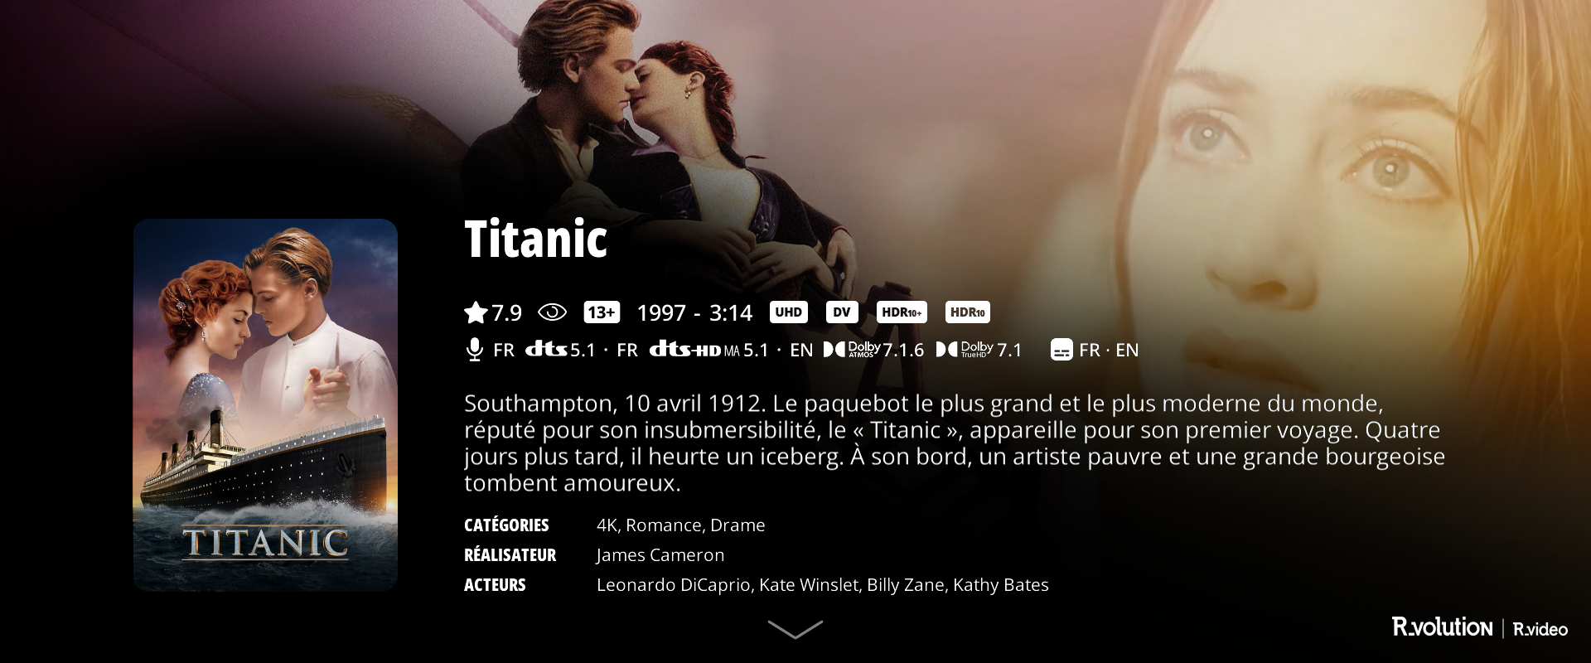1591x663 pixels.
Task: Click the 13+ age rating badge
Action: (x=602, y=312)
